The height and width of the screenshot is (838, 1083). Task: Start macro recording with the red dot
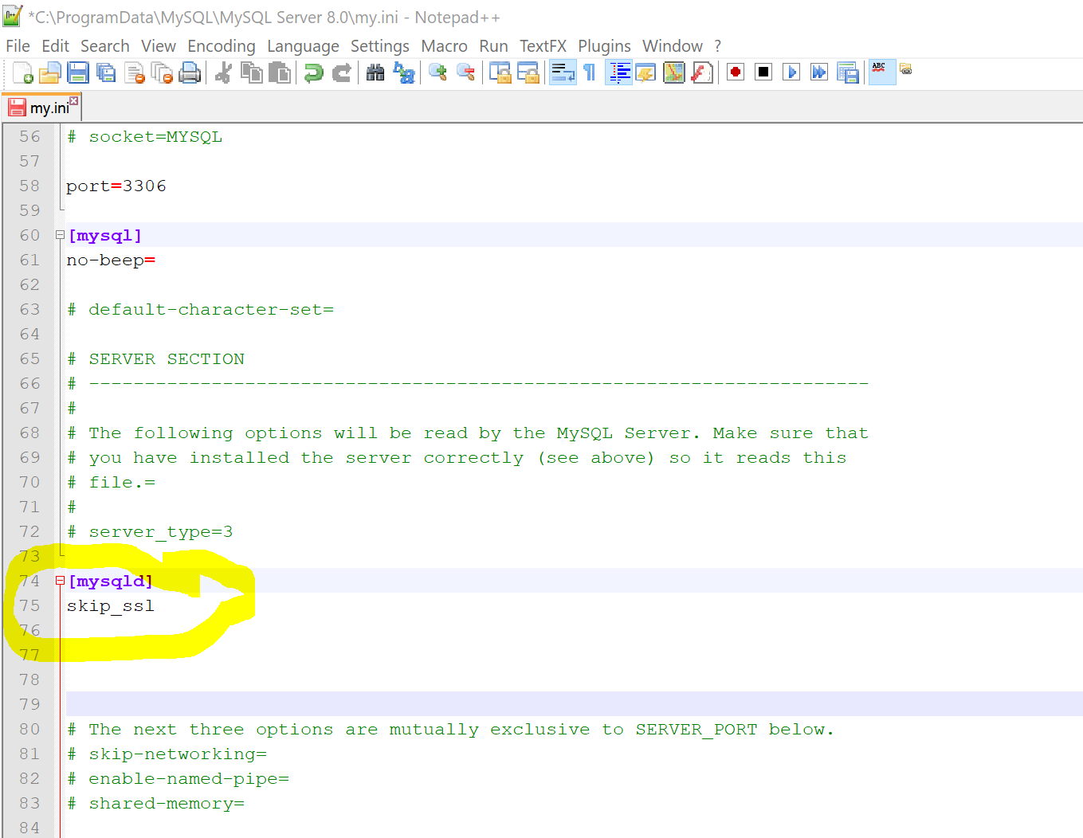click(x=736, y=72)
